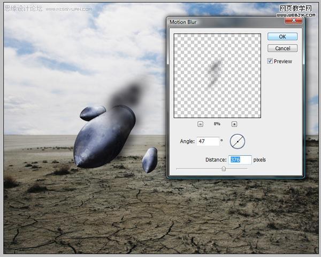Zoom out the blur preview with minus
This screenshot has width=321, height=257.
coord(200,124)
